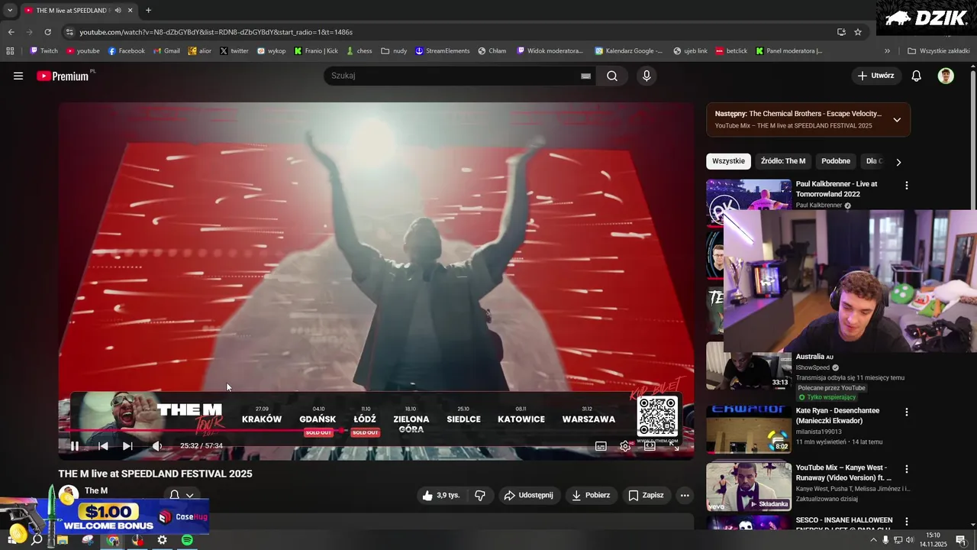Enter fullscreen mode in the player

675,446
